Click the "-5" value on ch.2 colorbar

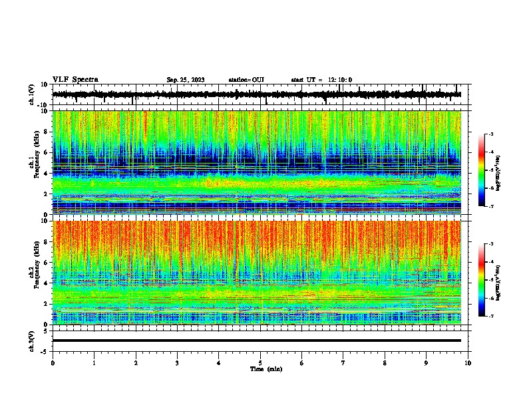(x=490, y=280)
